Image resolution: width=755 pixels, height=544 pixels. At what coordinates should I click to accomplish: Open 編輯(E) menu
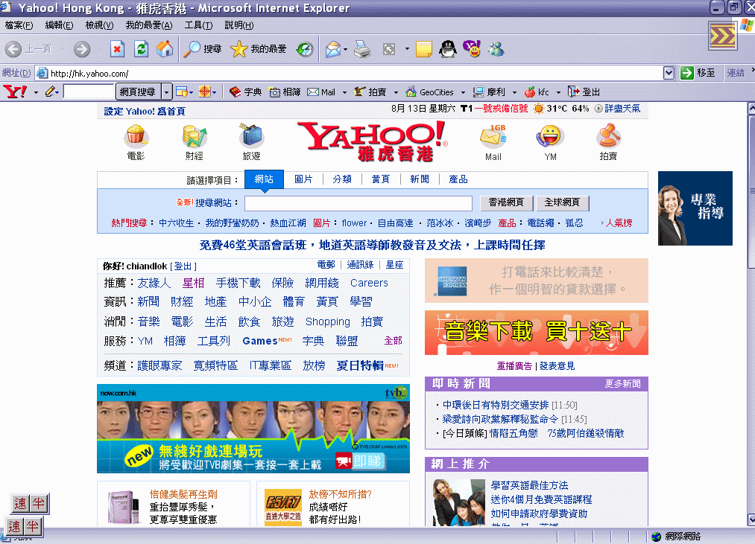(x=59, y=25)
